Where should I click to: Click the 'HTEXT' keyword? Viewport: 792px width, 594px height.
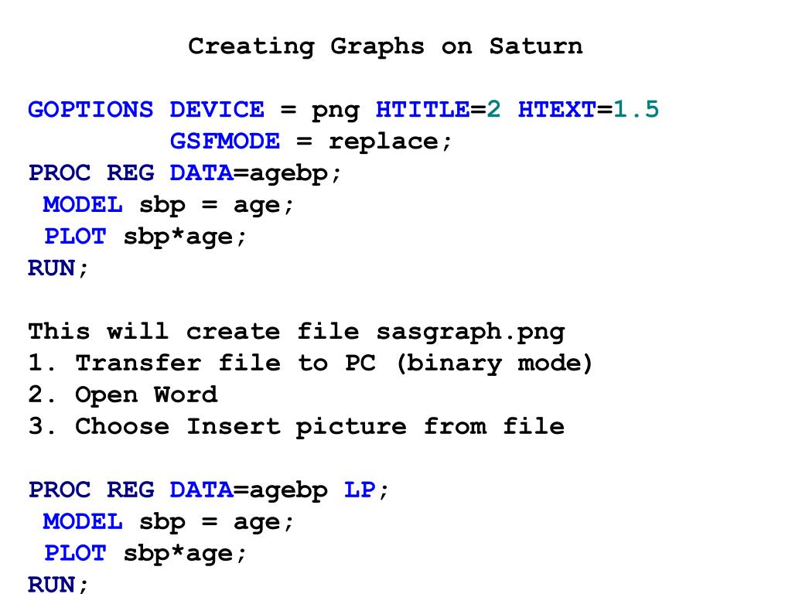click(x=557, y=110)
